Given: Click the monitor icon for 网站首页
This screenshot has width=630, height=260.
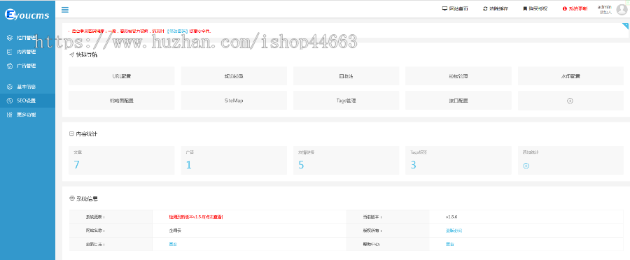Looking at the screenshot, I should [x=444, y=8].
